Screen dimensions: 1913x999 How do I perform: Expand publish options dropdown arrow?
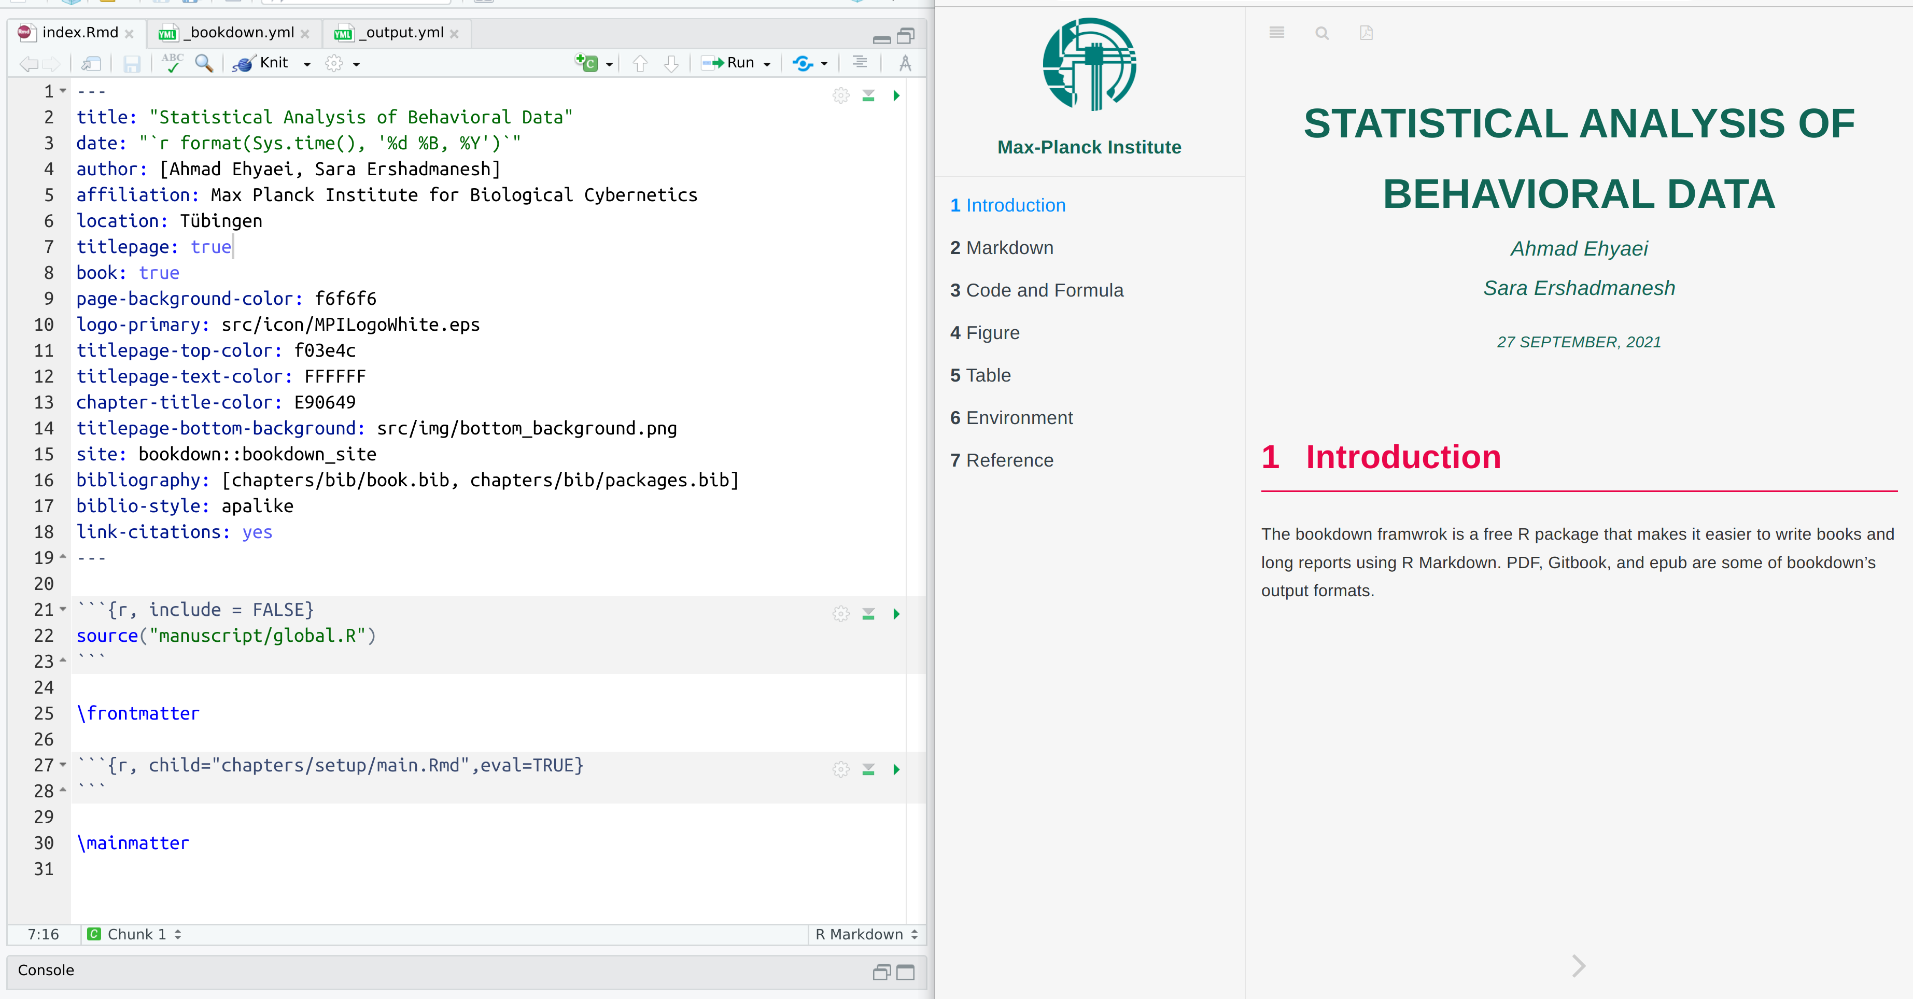click(824, 65)
